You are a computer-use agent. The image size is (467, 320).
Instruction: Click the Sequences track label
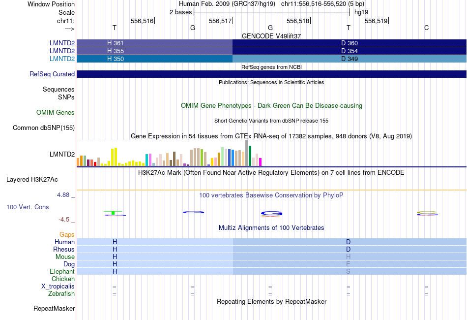[x=58, y=89]
